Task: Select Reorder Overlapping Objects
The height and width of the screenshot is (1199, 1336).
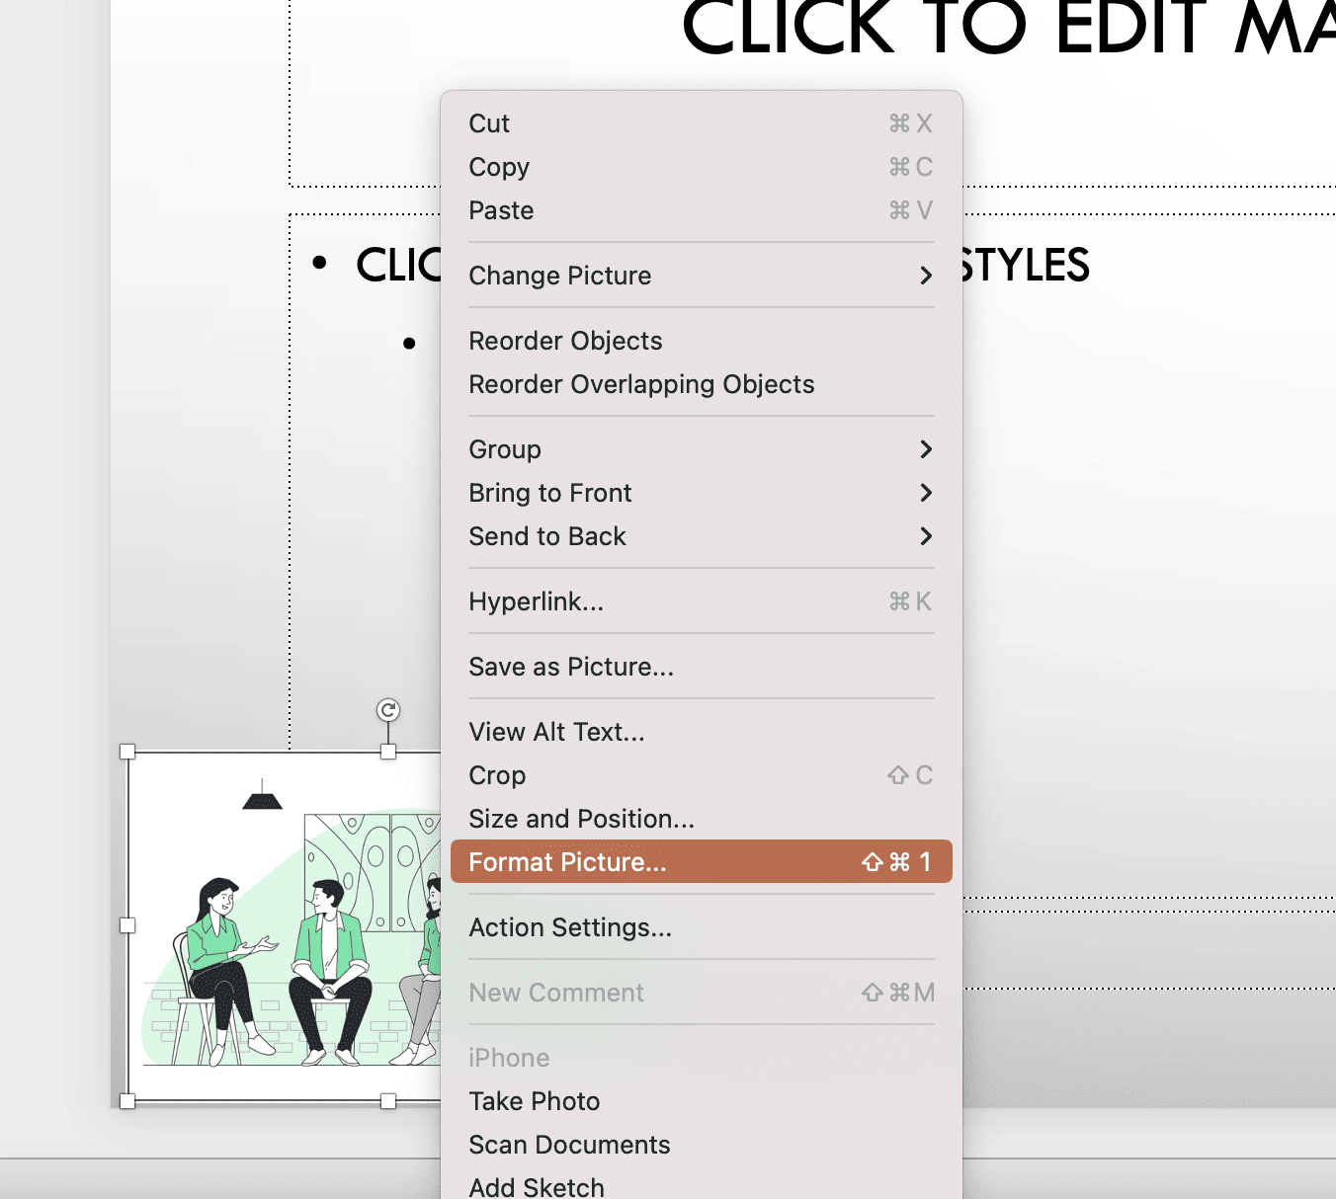Action: (x=641, y=384)
